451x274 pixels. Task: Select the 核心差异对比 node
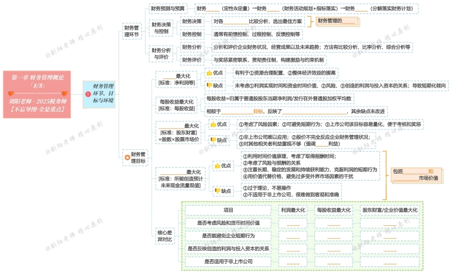pos(165,235)
